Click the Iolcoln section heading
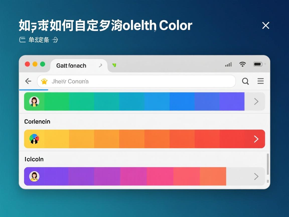 [34, 159]
